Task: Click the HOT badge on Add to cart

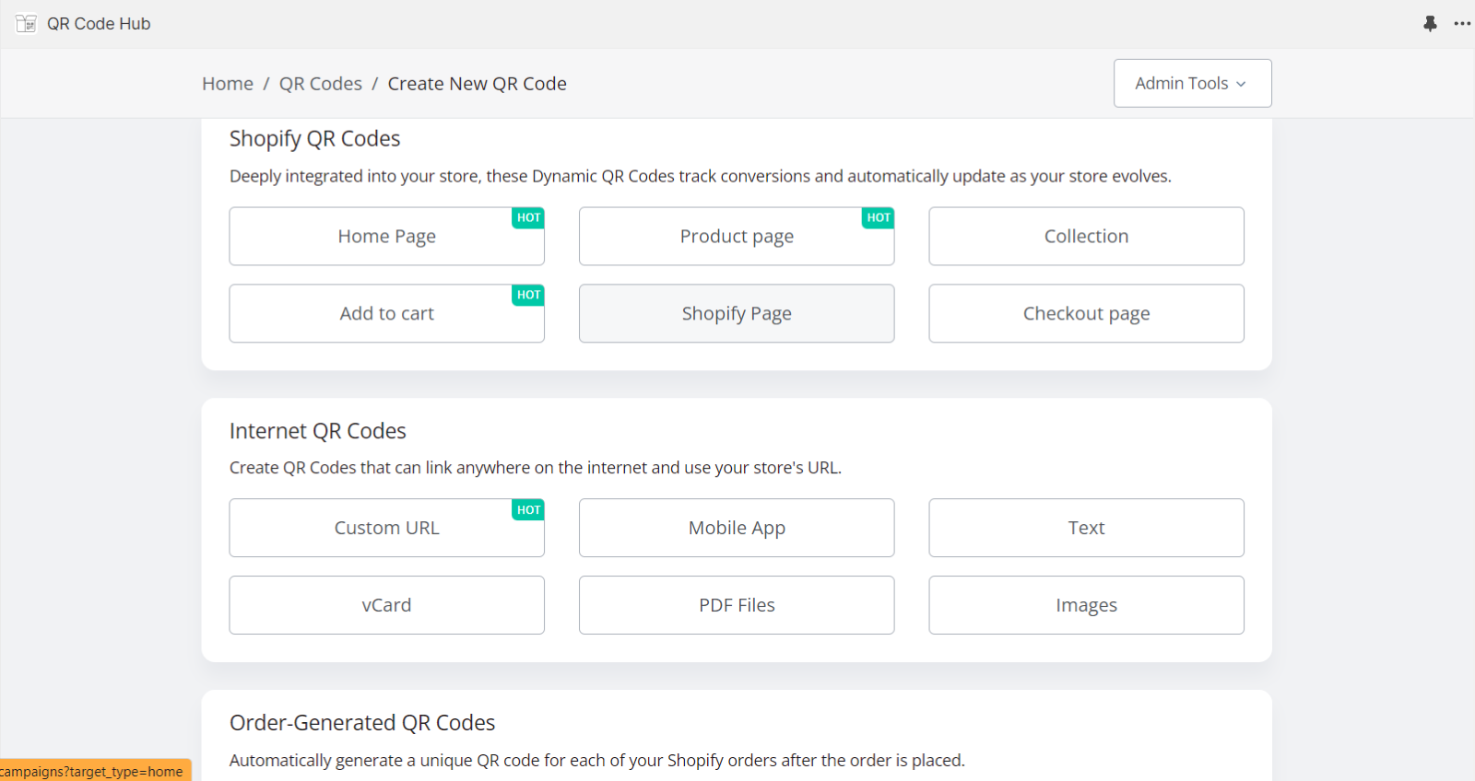Action: 528,296
